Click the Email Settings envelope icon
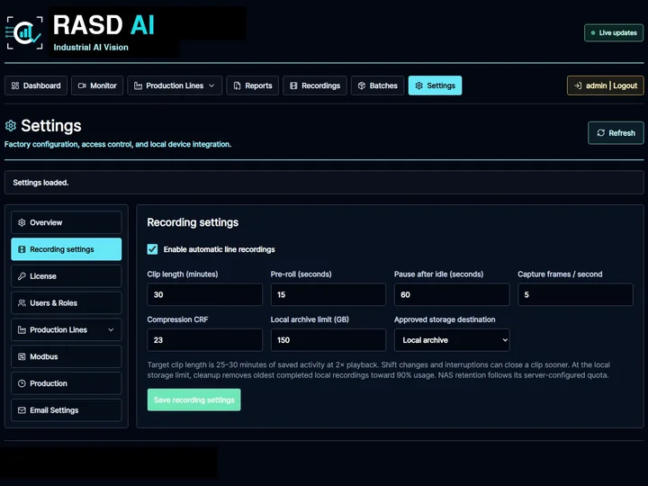648x486 pixels. coord(22,410)
